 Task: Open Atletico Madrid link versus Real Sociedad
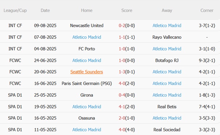[x=87, y=130]
